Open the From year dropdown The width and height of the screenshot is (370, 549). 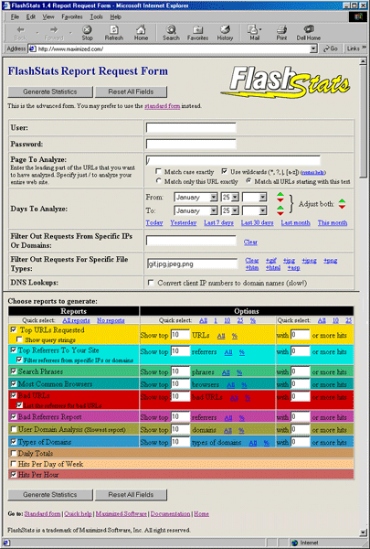point(263,198)
